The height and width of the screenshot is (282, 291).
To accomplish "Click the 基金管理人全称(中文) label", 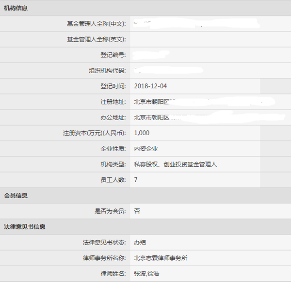I will click(x=96, y=24).
